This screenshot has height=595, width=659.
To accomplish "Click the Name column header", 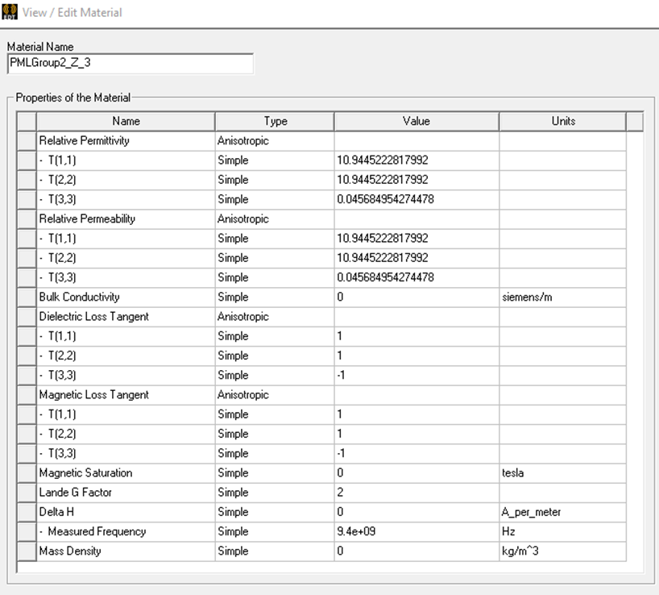I will [x=126, y=121].
